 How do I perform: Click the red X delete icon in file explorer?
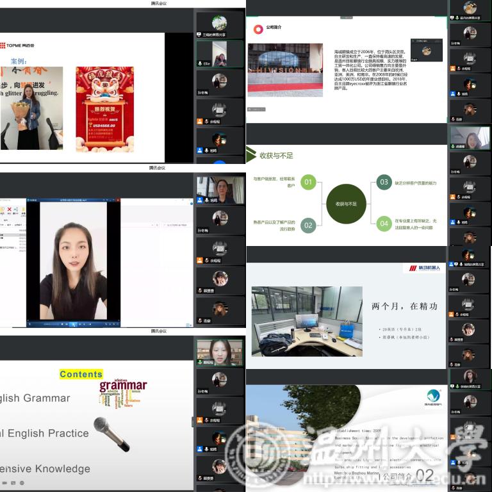(10, 209)
